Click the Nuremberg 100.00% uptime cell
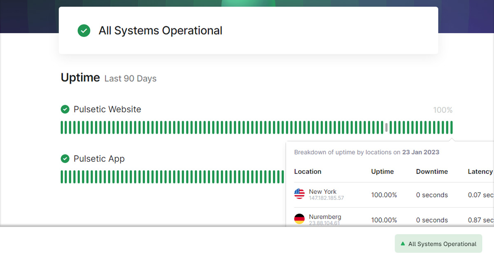 (x=384, y=220)
